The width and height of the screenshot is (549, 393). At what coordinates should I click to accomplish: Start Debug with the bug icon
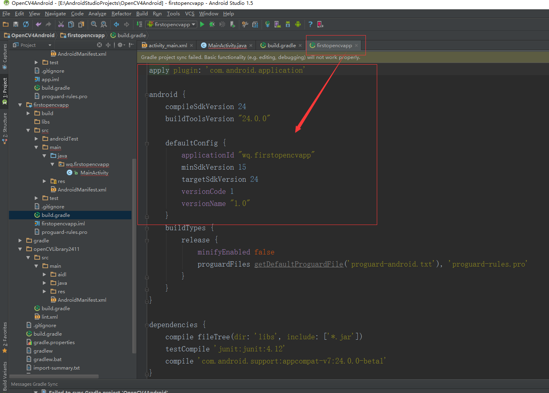pos(212,24)
